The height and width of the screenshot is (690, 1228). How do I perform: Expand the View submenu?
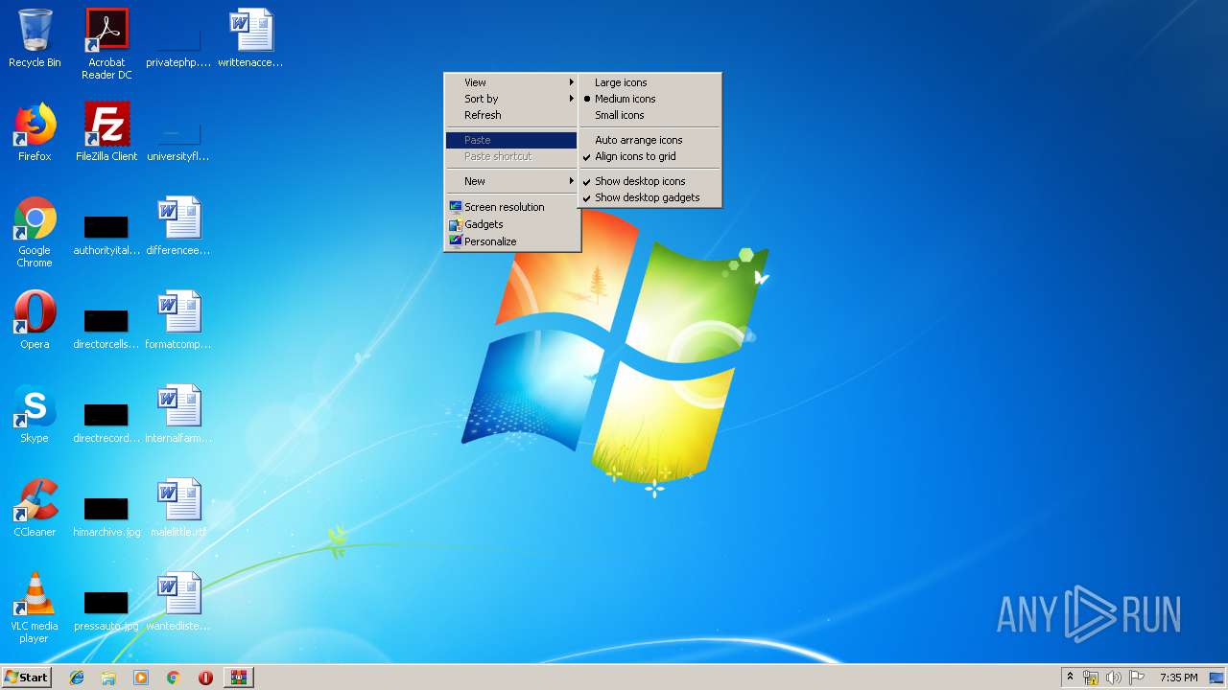tap(511, 82)
